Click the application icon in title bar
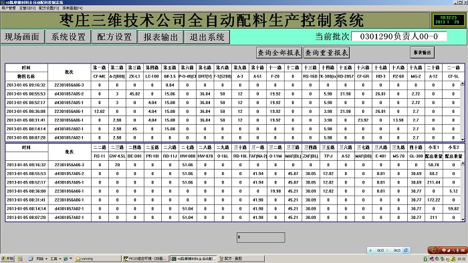468x263 pixels. (3, 2)
